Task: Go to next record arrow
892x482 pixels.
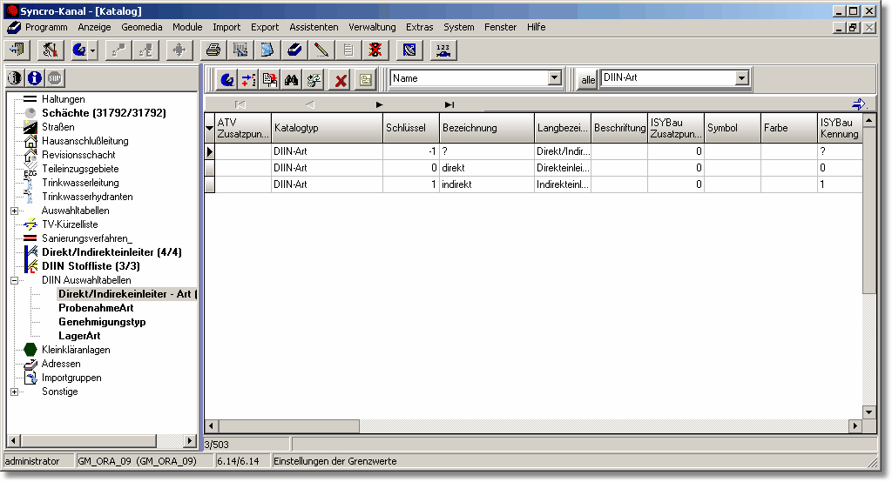Action: [x=379, y=104]
